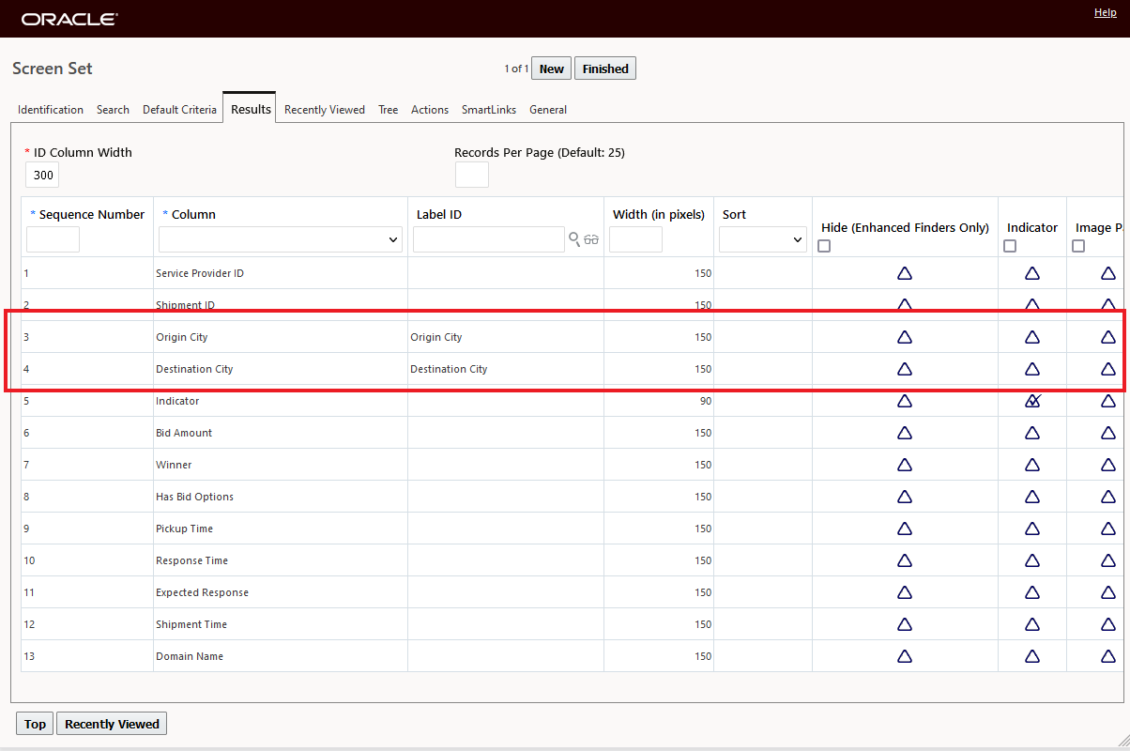Click Indicator triangle icon in Origin City row

pos(1032,337)
